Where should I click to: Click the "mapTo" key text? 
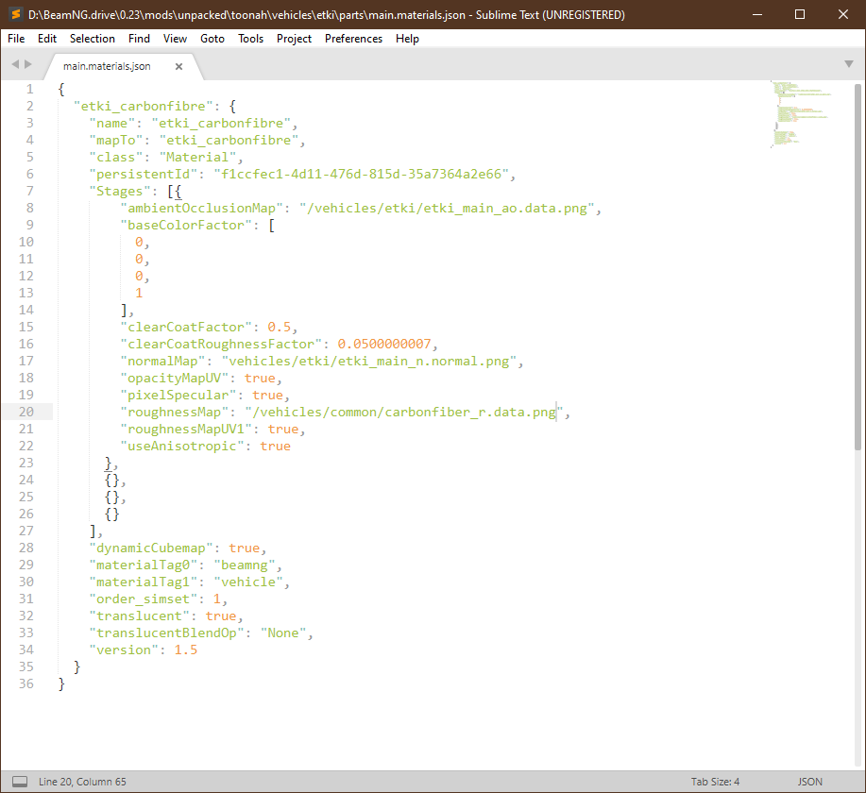(x=116, y=141)
